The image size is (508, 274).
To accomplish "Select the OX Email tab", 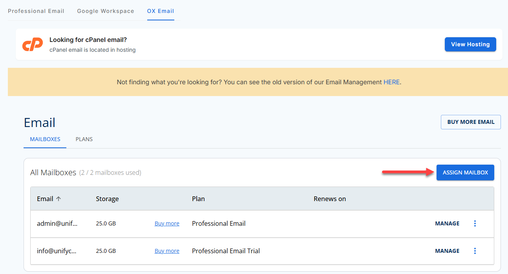I will [x=161, y=11].
